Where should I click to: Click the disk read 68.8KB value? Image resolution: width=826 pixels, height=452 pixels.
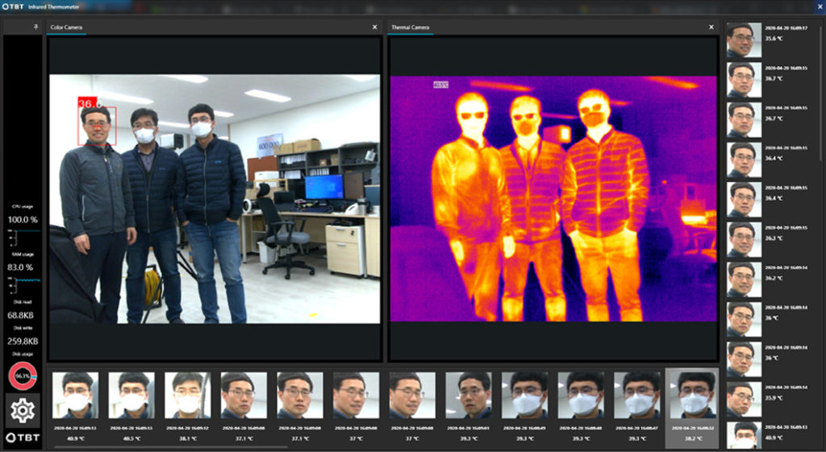pos(20,315)
